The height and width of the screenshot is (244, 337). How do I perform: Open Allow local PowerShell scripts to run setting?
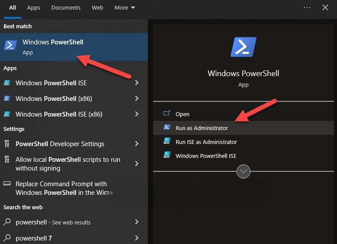click(x=74, y=164)
